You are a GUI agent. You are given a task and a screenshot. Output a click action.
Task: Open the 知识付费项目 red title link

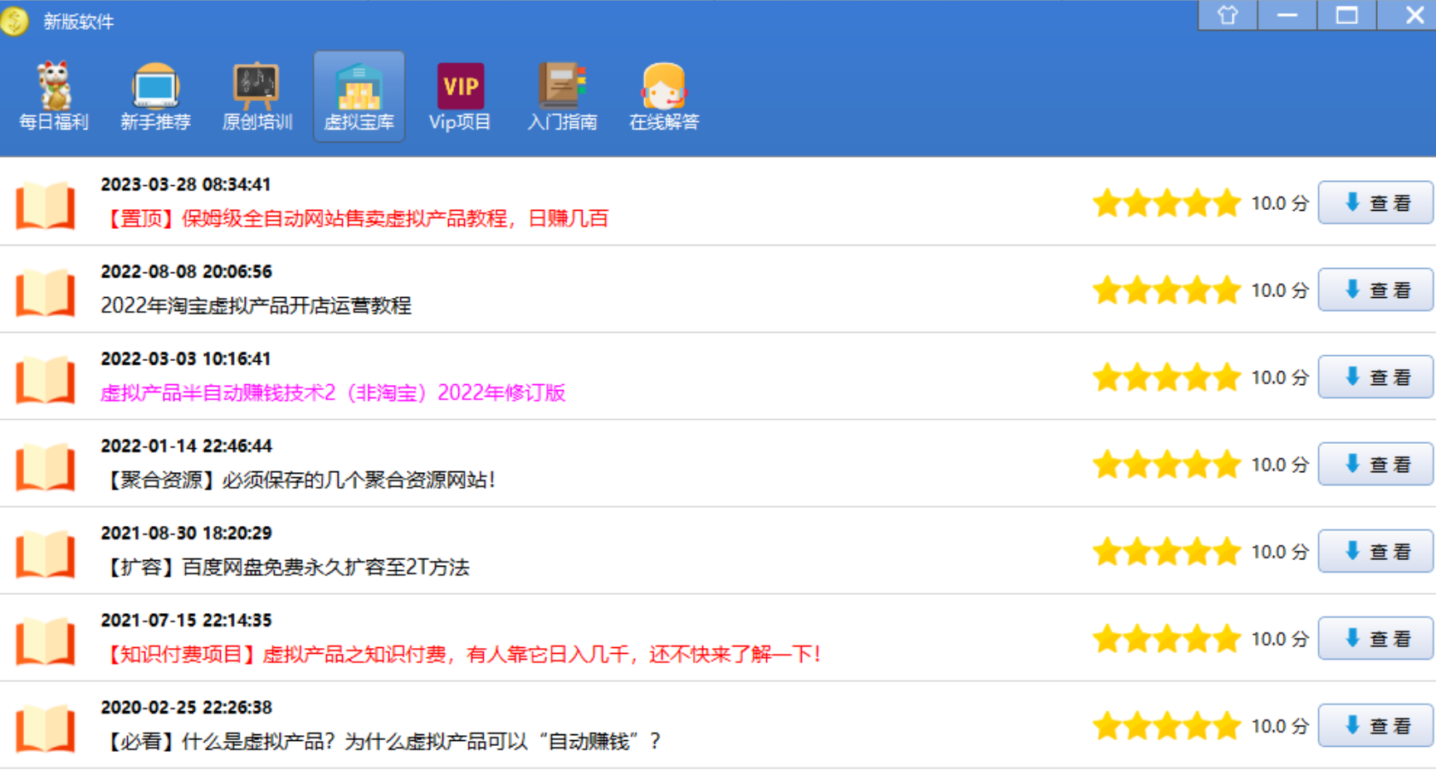[x=461, y=655]
